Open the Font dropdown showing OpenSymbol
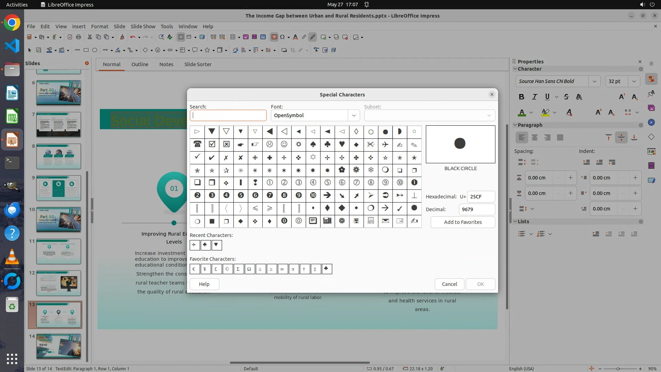 354,115
